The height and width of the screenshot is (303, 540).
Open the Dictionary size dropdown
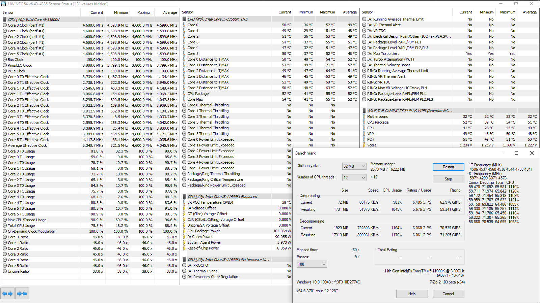pyautogui.click(x=354, y=166)
